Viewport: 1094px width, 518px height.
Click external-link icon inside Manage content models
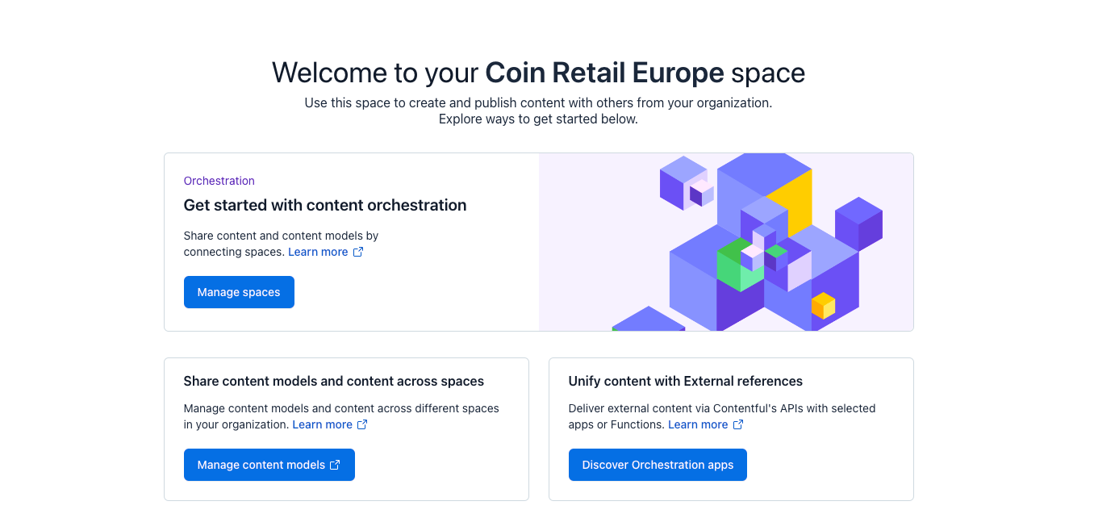(335, 465)
